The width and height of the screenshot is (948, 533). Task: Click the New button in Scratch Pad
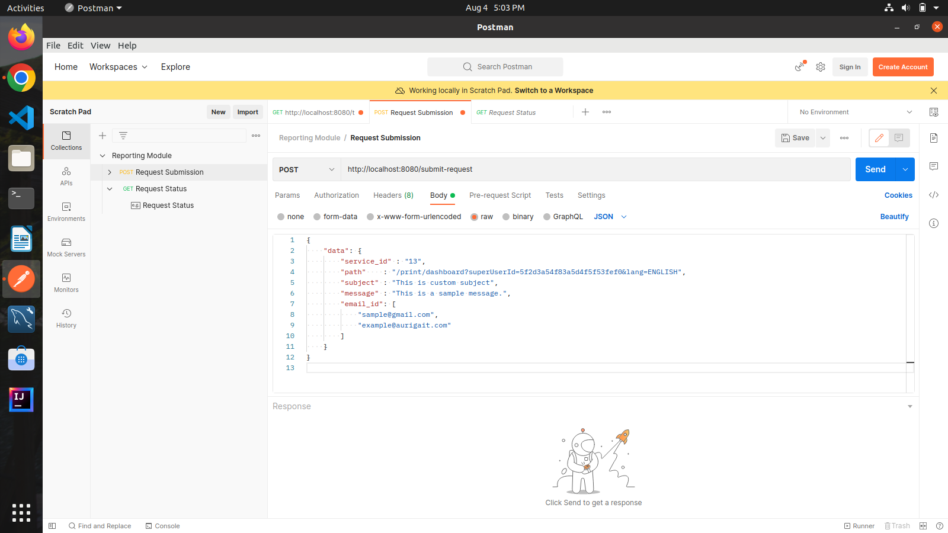[x=218, y=112]
